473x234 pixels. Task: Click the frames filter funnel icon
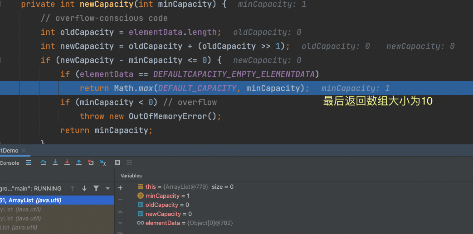pyautogui.click(x=96, y=189)
